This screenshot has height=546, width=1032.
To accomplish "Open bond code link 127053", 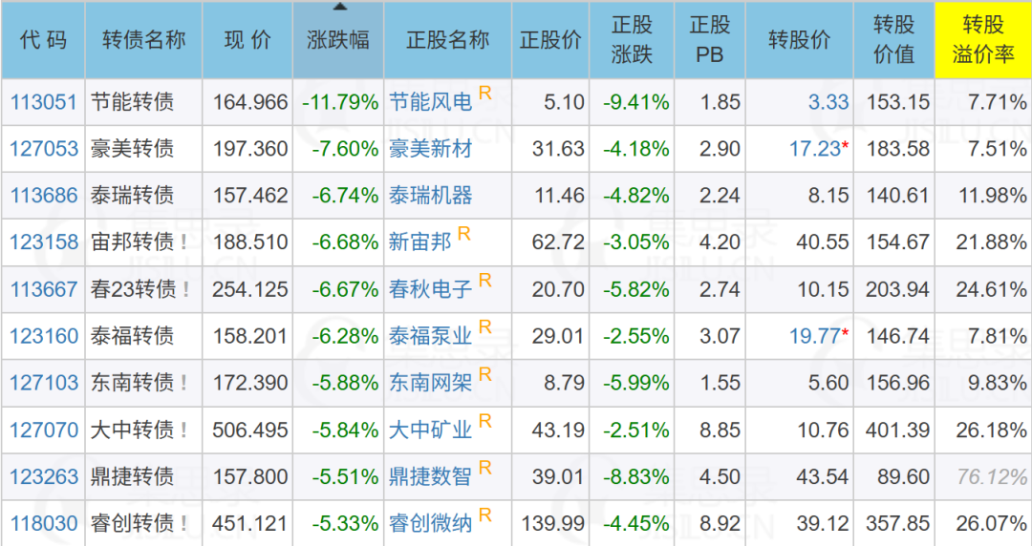I will [x=43, y=149].
